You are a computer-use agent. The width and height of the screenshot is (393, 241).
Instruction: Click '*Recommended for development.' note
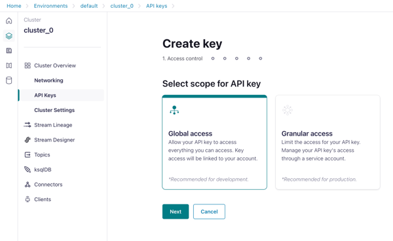(208, 179)
